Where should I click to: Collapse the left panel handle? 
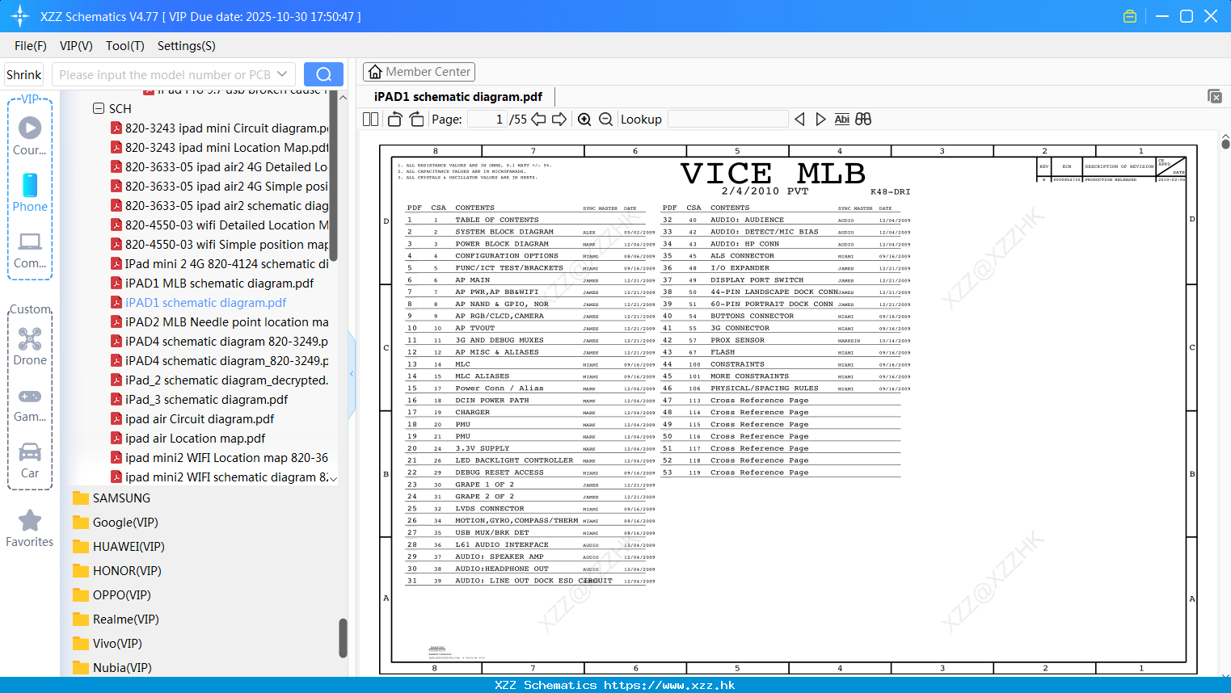point(352,373)
